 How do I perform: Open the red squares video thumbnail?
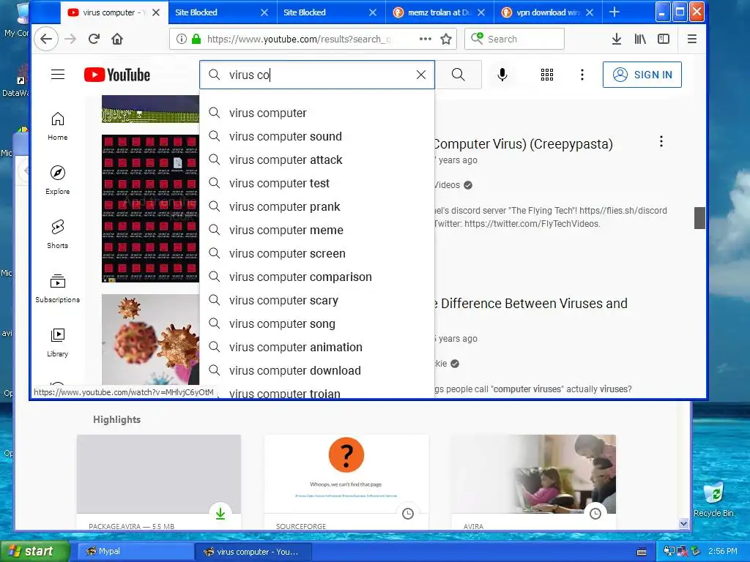(x=150, y=209)
